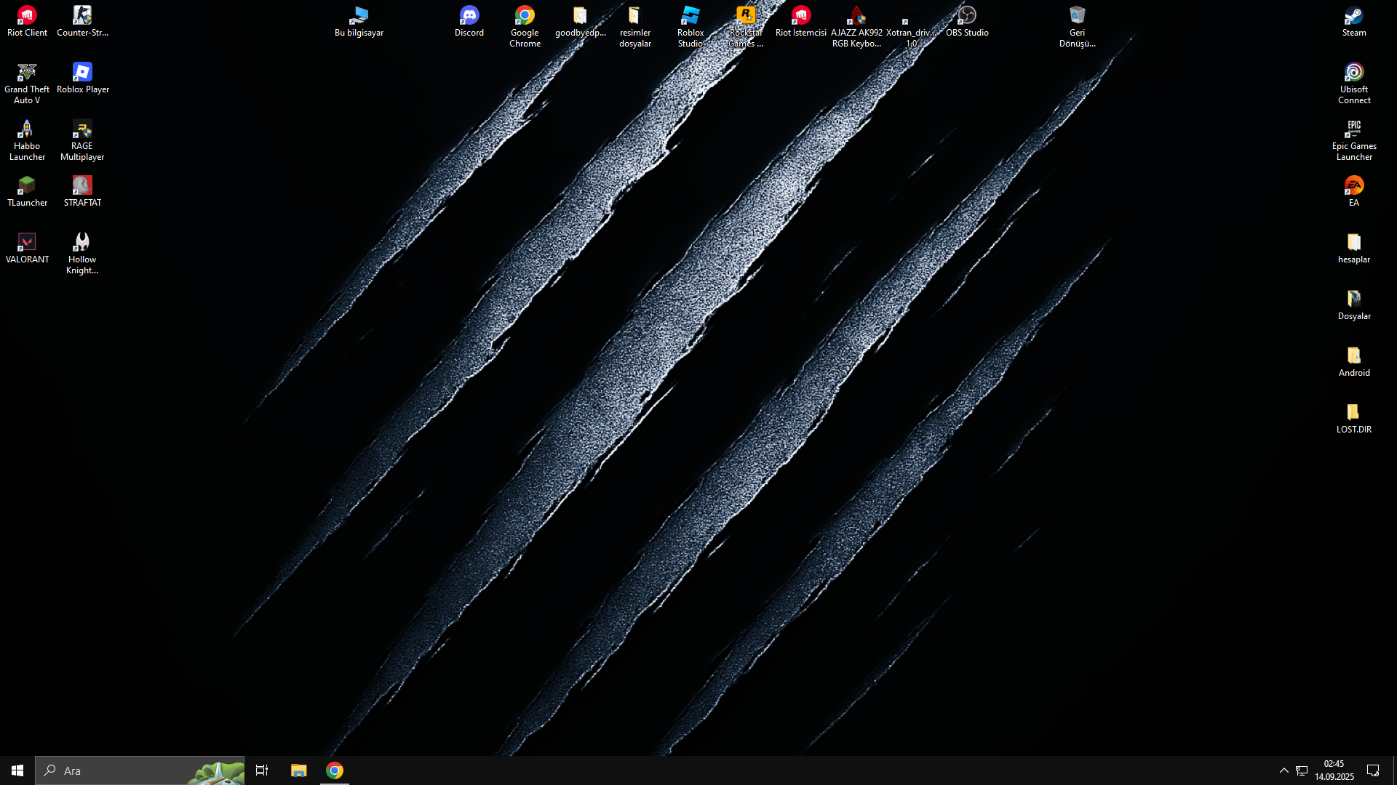Expand the hidden system tray icons
This screenshot has height=785, width=1397.
pos(1283,770)
